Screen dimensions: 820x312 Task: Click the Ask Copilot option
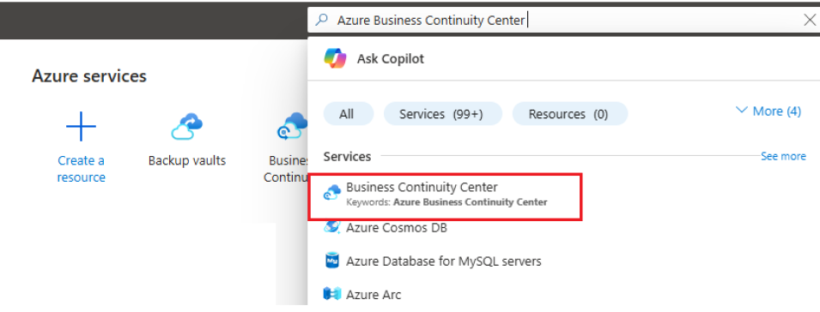pos(390,58)
